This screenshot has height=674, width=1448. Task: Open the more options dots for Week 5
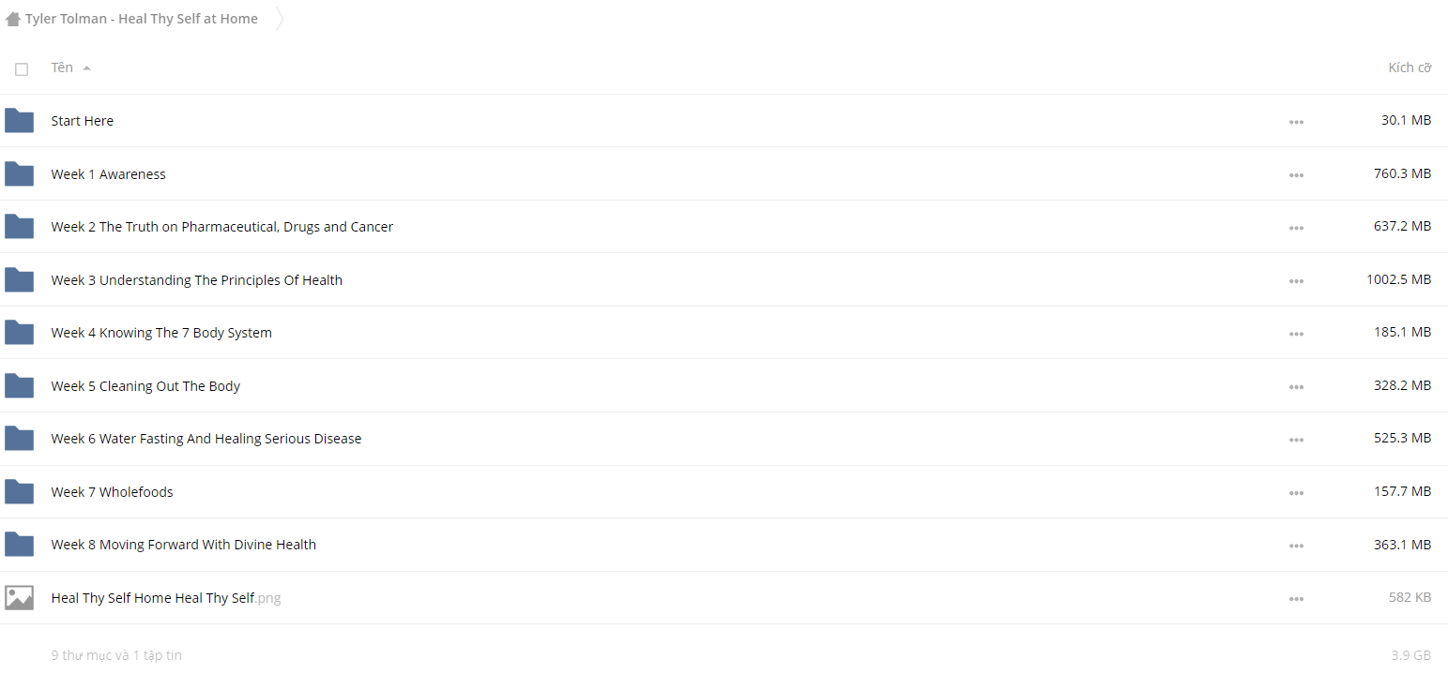[1296, 387]
